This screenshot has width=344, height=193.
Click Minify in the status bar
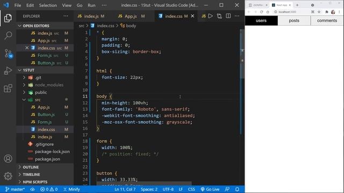coord(71,189)
